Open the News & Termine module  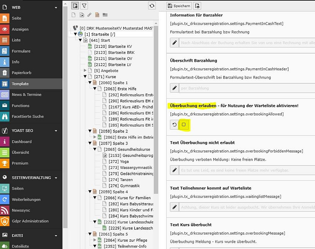pos(27,95)
